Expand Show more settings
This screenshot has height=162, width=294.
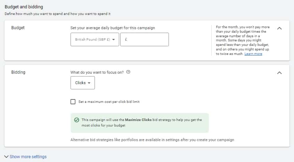point(28,157)
